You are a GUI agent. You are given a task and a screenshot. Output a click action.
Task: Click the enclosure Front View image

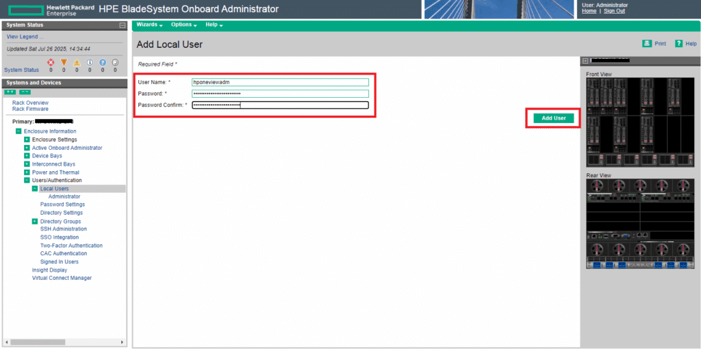coord(641,122)
